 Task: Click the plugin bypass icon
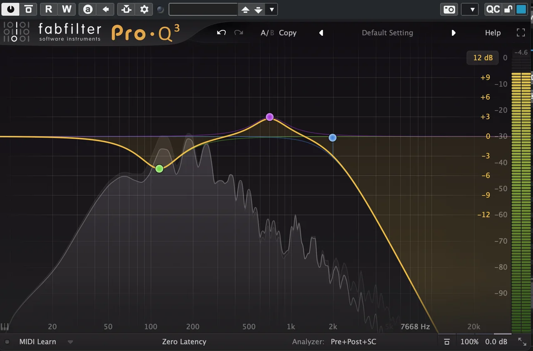pos(28,9)
